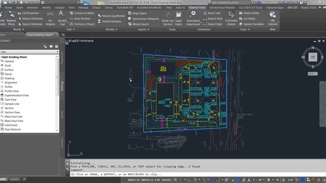Click the Toolspace tree vertical scrollbar
The width and height of the screenshot is (326, 183).
tap(57, 94)
